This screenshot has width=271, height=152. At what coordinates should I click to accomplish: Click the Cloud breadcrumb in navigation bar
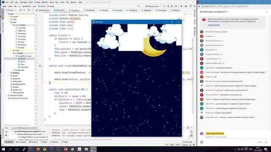41,6
